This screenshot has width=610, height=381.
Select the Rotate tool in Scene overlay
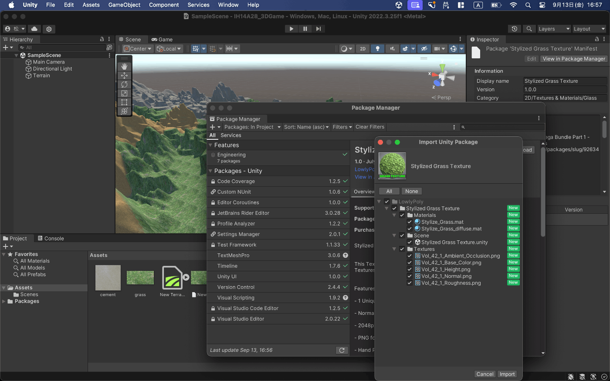click(124, 84)
